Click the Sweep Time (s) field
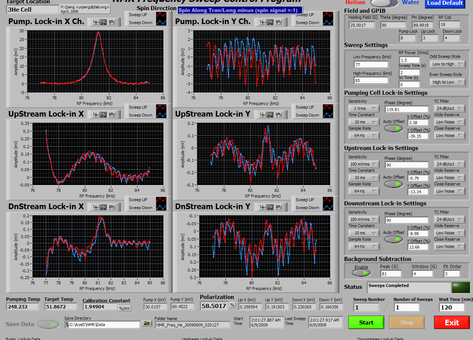The image size is (473, 340). 410,73
